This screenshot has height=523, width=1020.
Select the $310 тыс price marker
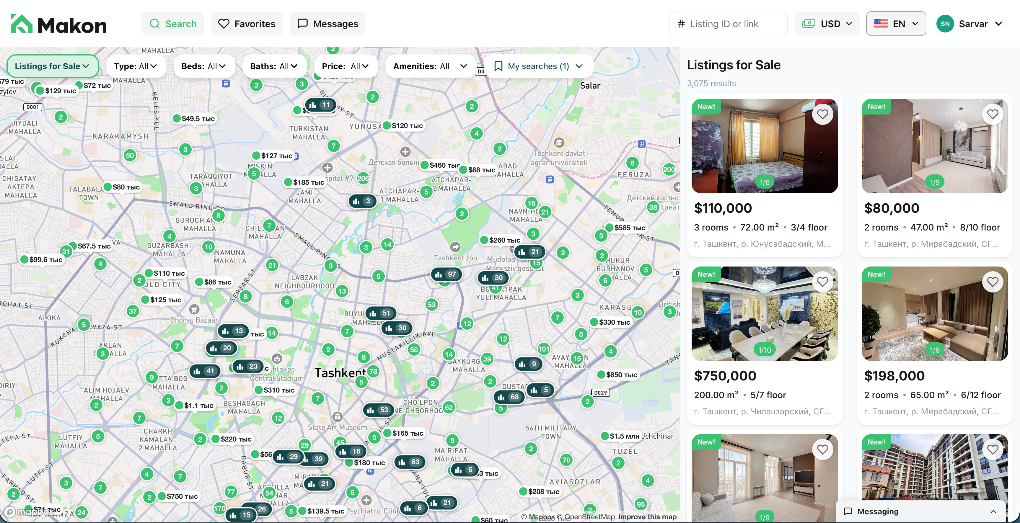click(x=275, y=390)
